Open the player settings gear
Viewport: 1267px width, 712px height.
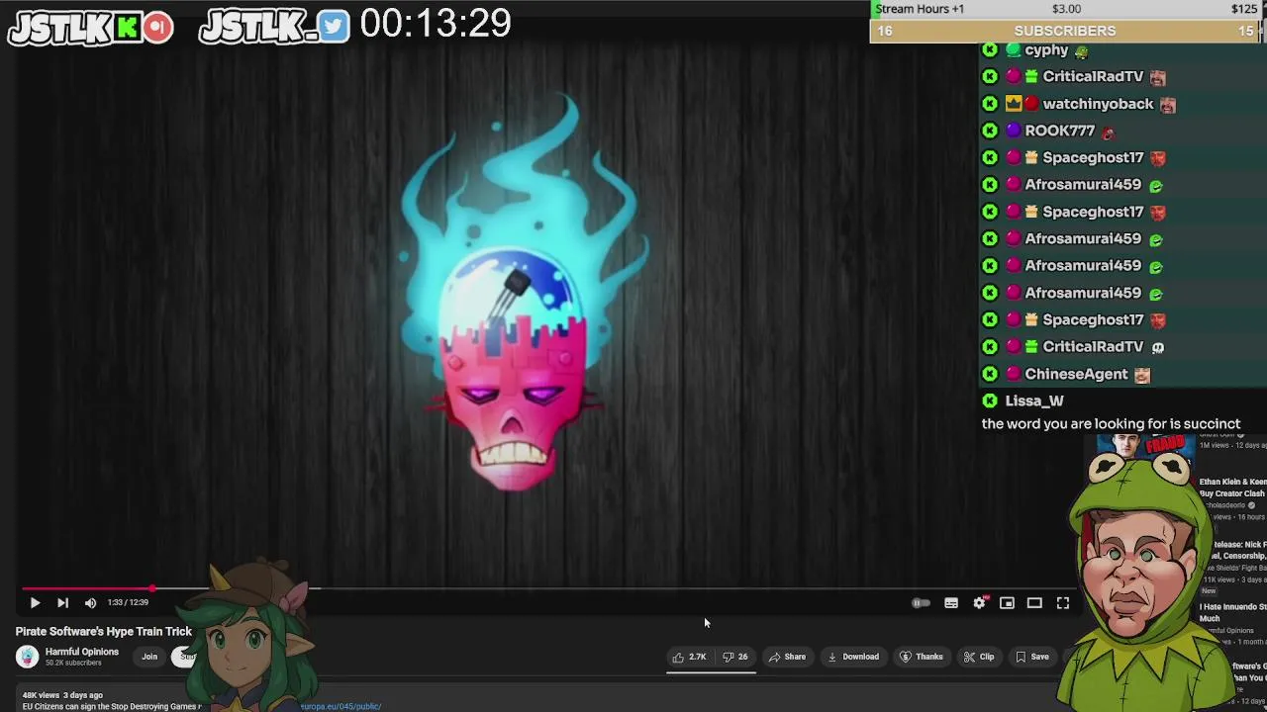point(979,602)
